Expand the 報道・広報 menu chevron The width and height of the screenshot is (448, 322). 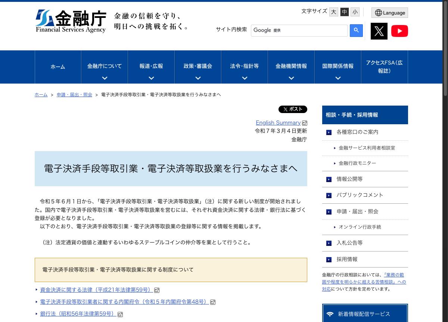tap(151, 78)
